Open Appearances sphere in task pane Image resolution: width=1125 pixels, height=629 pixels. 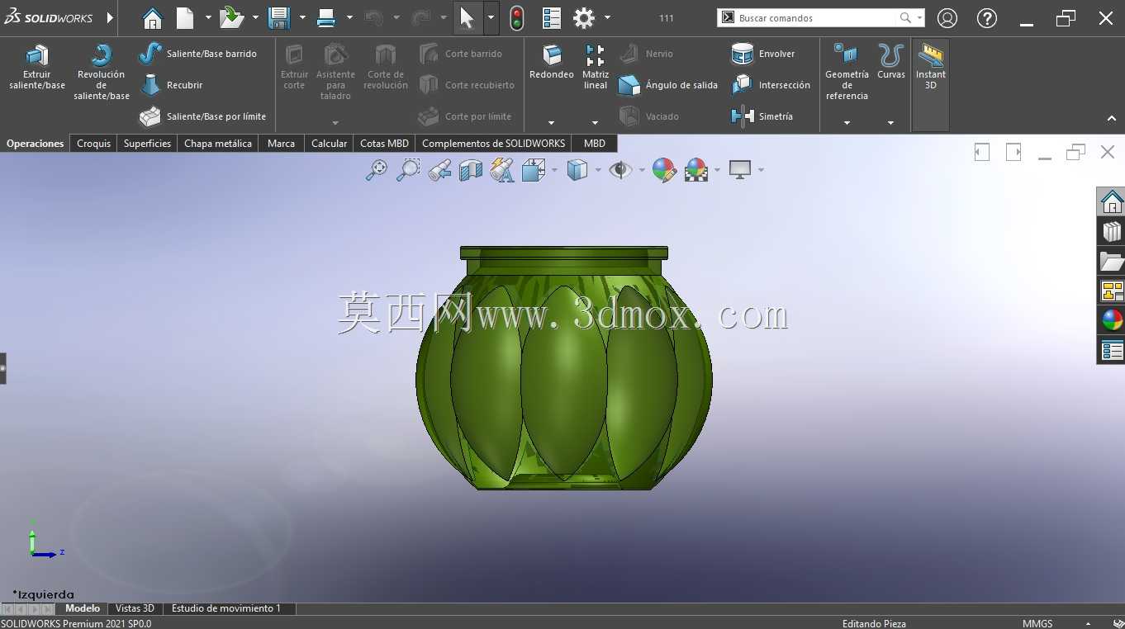1112,319
